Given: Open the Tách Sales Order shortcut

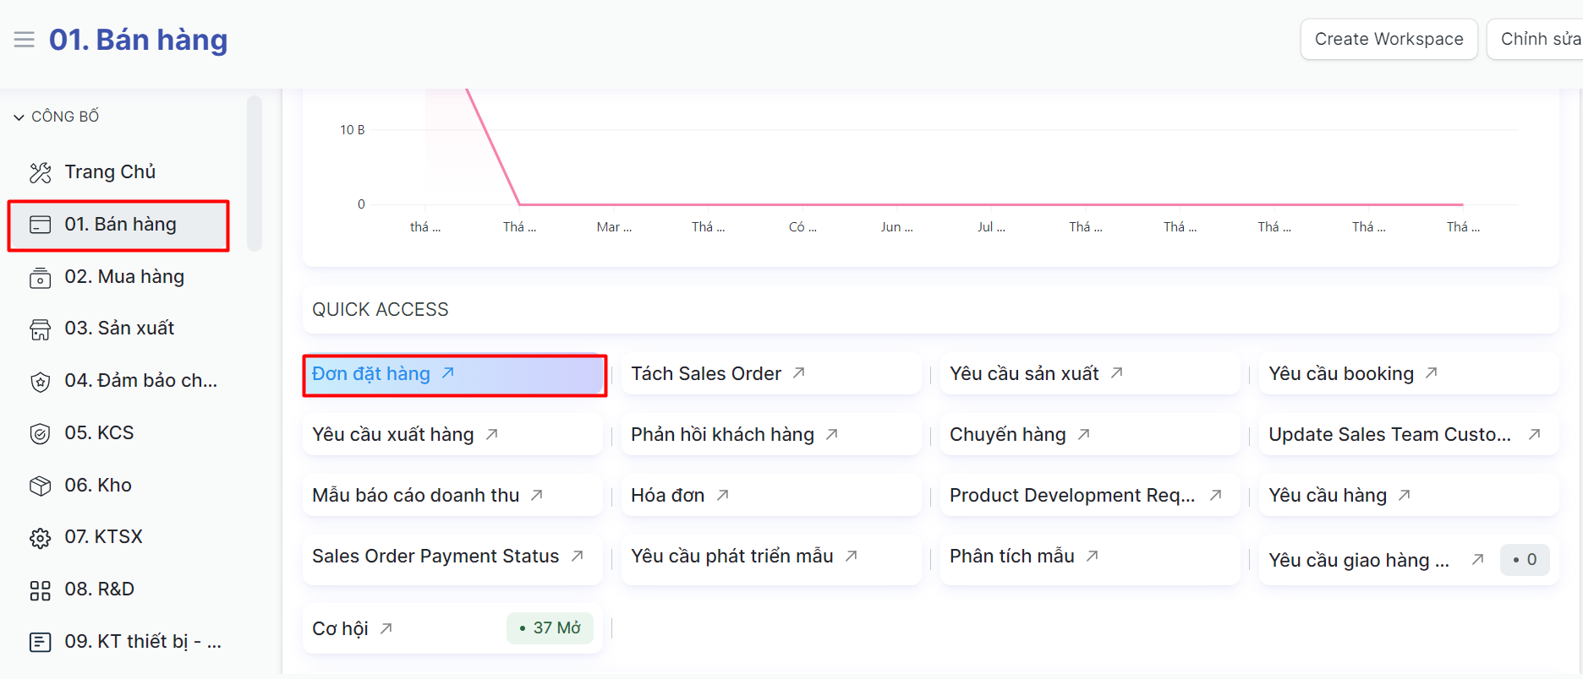Looking at the screenshot, I should pos(706,374).
